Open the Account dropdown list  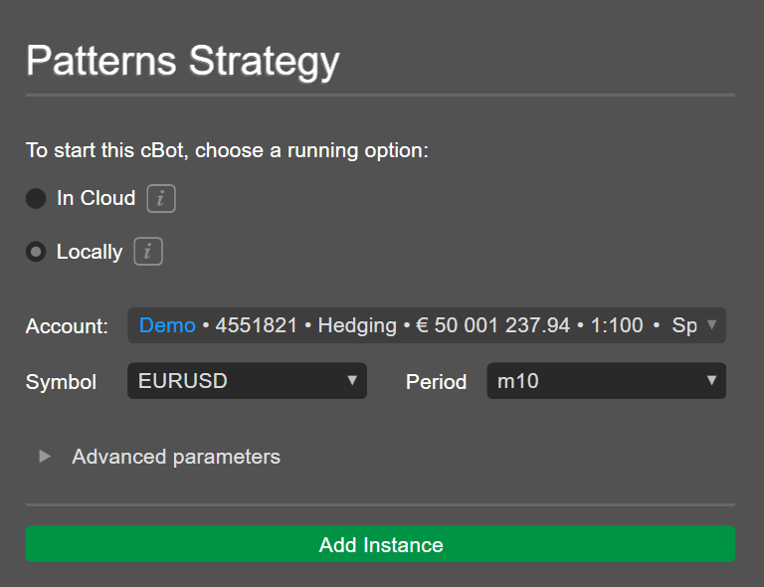coord(427,325)
